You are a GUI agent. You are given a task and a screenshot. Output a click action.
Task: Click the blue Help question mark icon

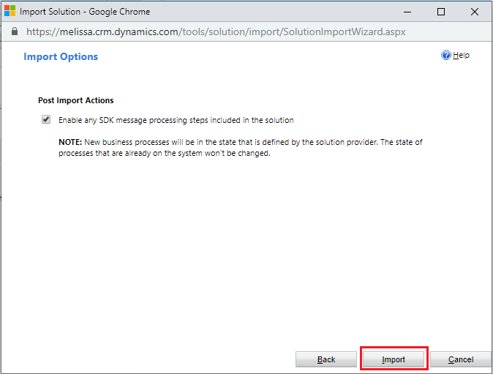click(446, 56)
